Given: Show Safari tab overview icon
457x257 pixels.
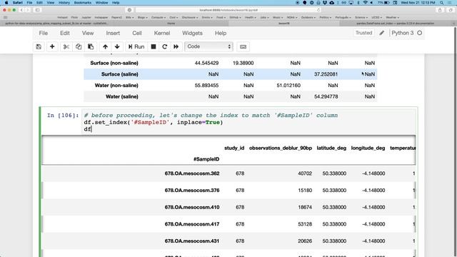Looking at the screenshot, I should pos(451,10).
